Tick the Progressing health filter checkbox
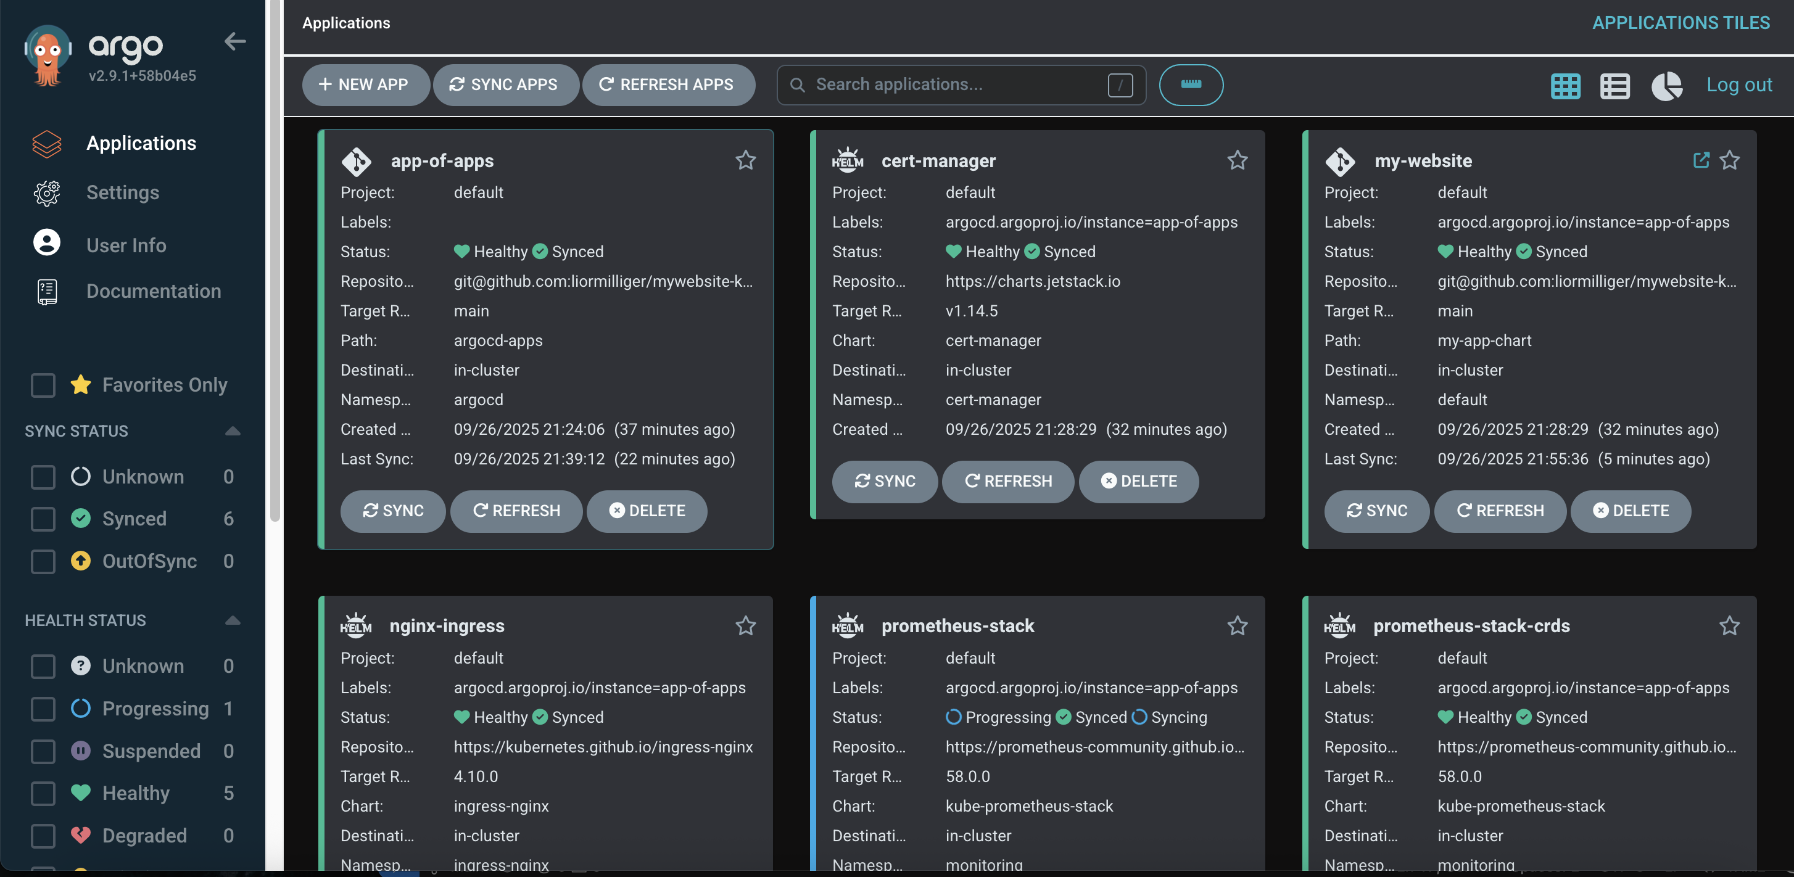This screenshot has height=877, width=1794. coord(43,709)
